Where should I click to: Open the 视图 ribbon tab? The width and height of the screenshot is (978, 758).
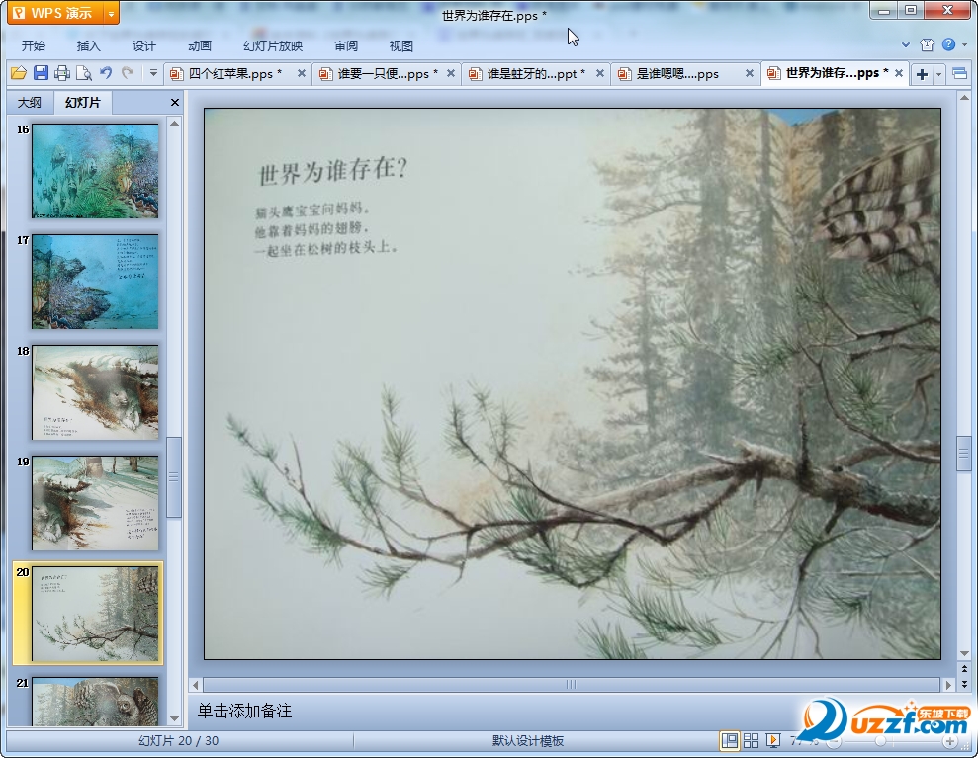(401, 46)
